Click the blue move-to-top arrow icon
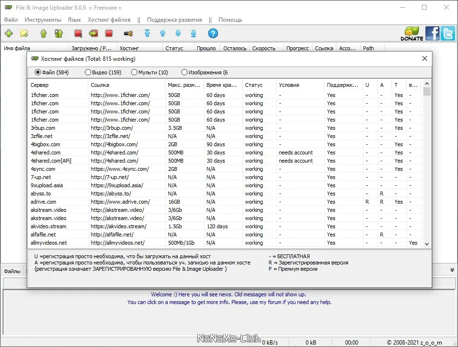458x347 pixels. coord(148,33)
